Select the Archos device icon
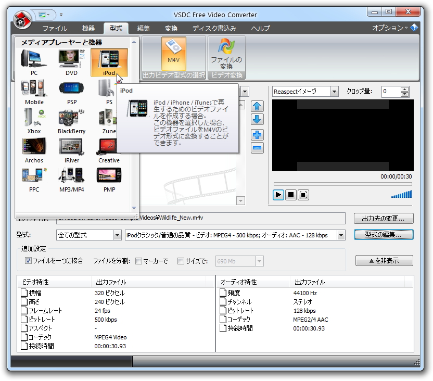This screenshot has width=433, height=381. (34, 150)
